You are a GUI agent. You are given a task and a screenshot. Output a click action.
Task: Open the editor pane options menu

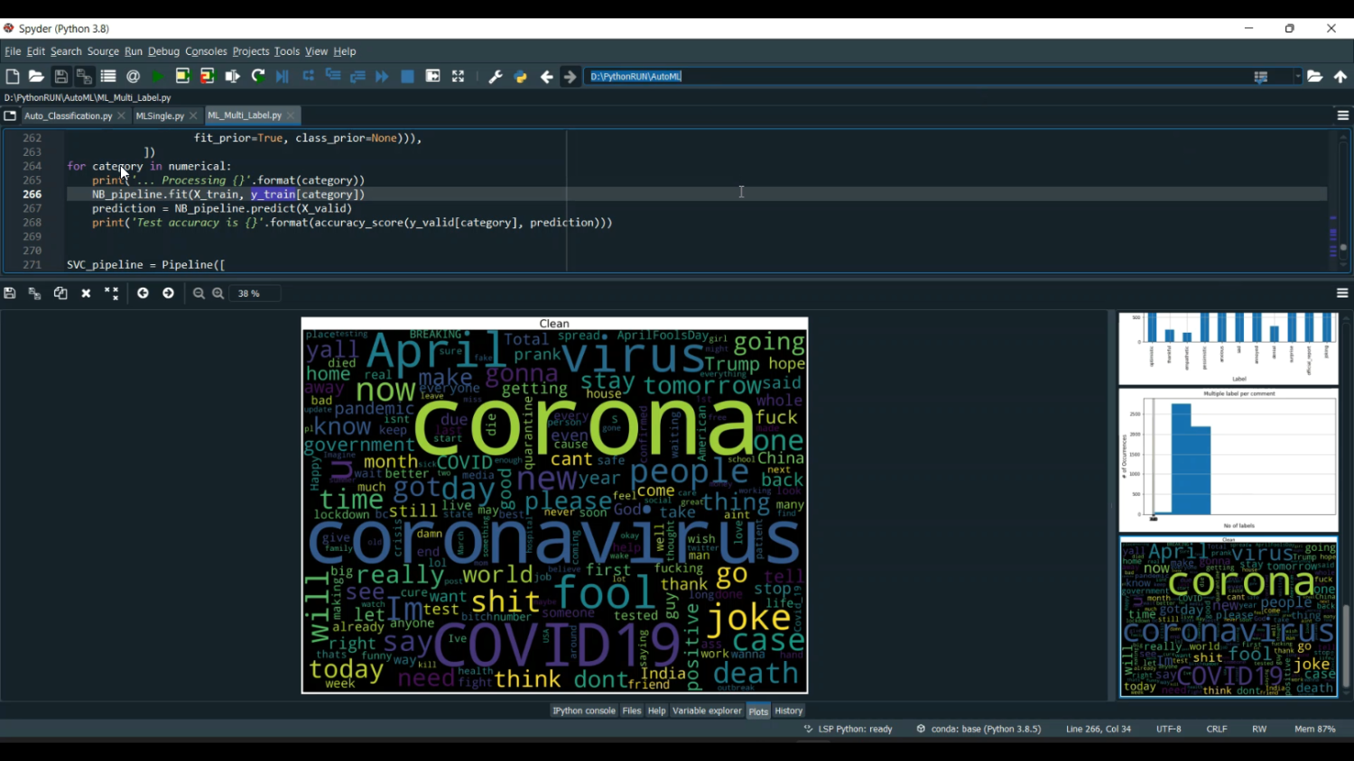(x=1342, y=115)
